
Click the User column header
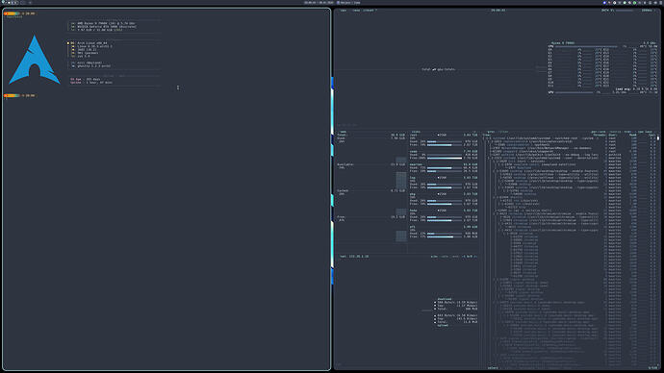click(612, 135)
